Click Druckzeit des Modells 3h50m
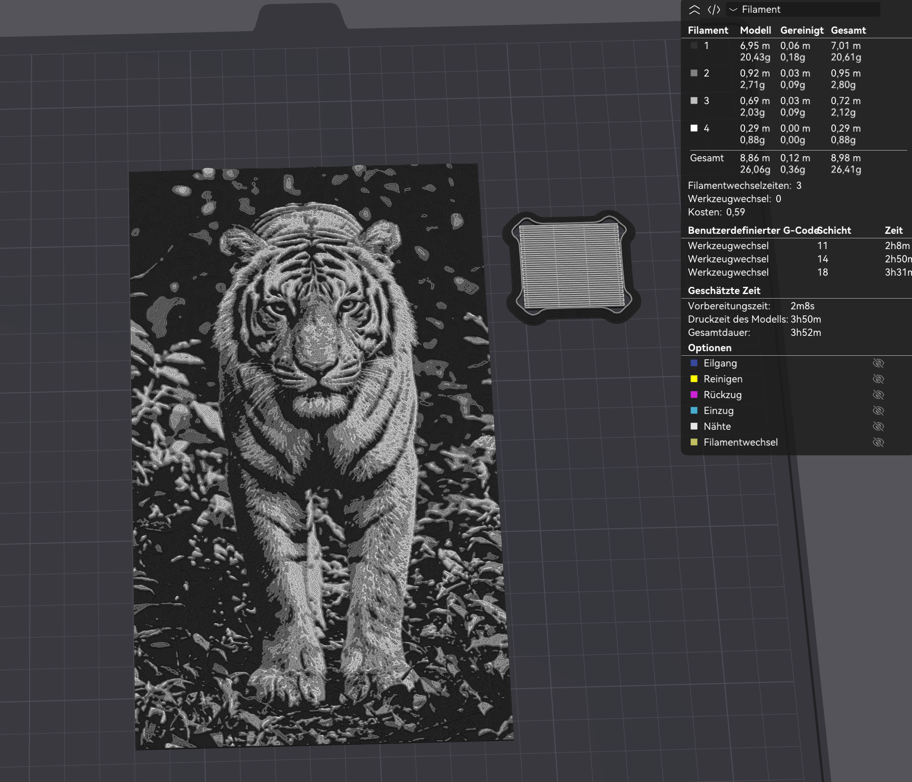 [754, 320]
